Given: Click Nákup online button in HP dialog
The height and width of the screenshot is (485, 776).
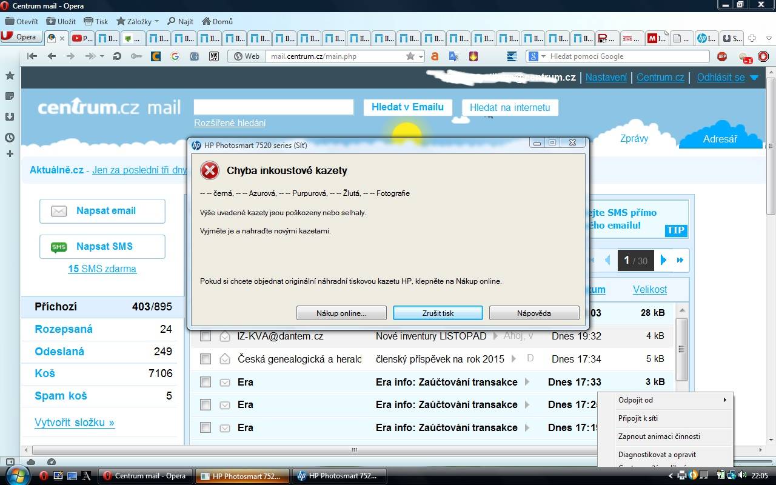Looking at the screenshot, I should [x=341, y=313].
